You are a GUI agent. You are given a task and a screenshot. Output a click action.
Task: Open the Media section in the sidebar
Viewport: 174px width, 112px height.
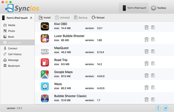click(x=11, y=25)
